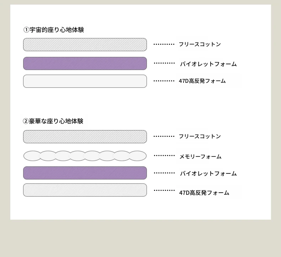
Task: Click the first section's purple violet foam bar
Action: pyautogui.click(x=85, y=63)
